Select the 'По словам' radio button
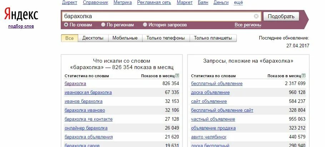The image size is (325, 147). click(66, 25)
